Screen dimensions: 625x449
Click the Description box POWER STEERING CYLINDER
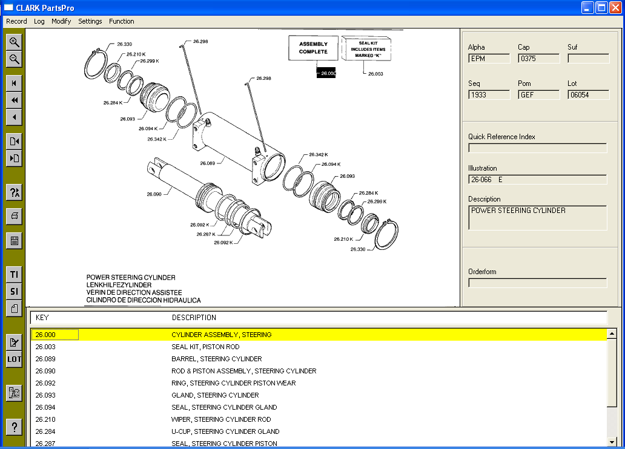coord(538,218)
